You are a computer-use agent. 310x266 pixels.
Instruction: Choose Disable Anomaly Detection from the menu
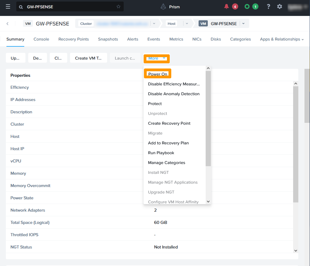tap(174, 94)
